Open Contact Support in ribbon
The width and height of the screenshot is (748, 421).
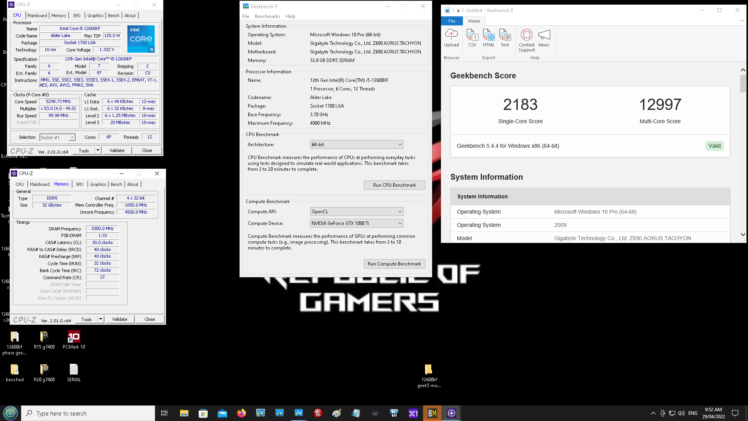point(527,40)
